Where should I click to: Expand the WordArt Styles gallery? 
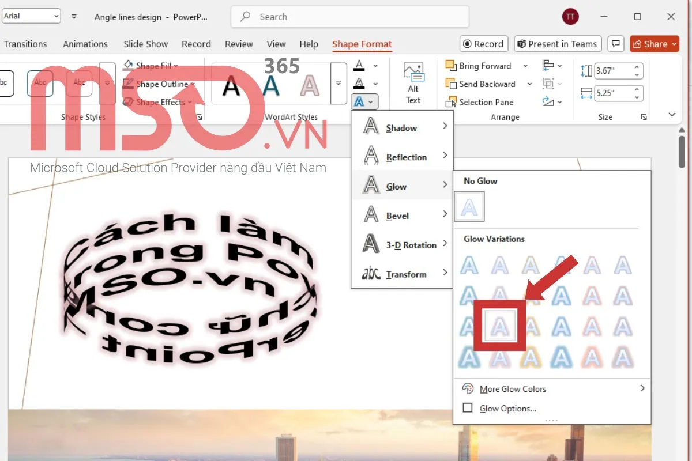pyautogui.click(x=339, y=84)
